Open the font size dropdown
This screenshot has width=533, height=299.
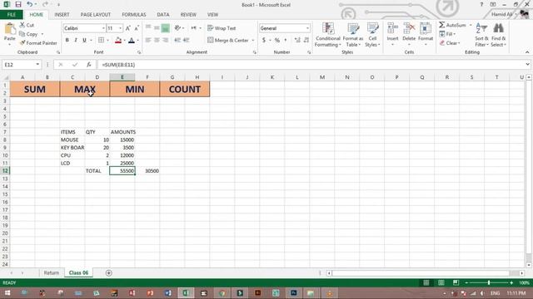(x=120, y=28)
